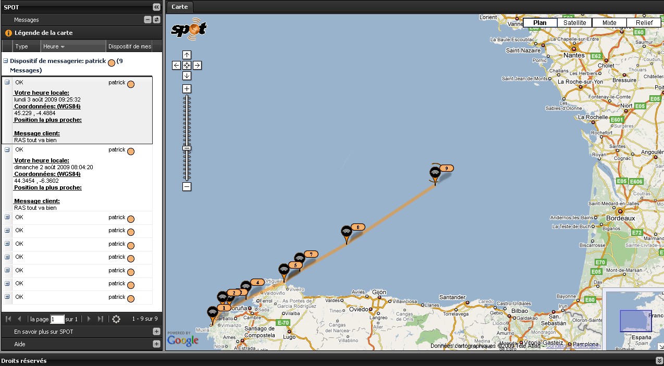The image size is (664, 366).
Task: Click the orange dot in patrick group header
Action: pos(111,63)
